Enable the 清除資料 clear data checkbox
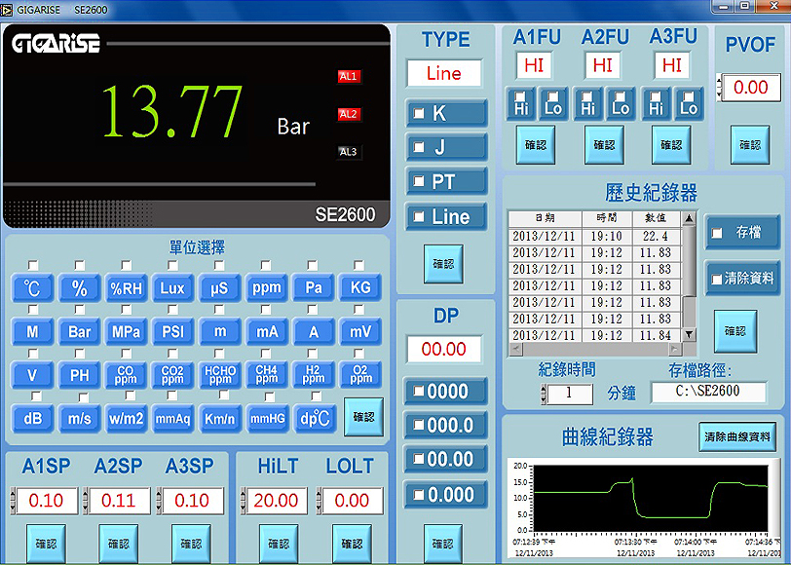Image resolution: width=791 pixels, height=565 pixels. (x=716, y=279)
